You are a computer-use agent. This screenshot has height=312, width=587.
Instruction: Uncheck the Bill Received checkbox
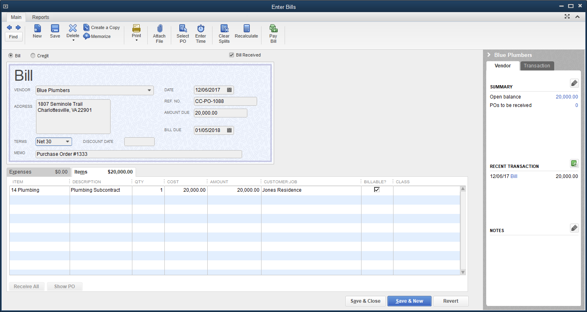pyautogui.click(x=232, y=55)
